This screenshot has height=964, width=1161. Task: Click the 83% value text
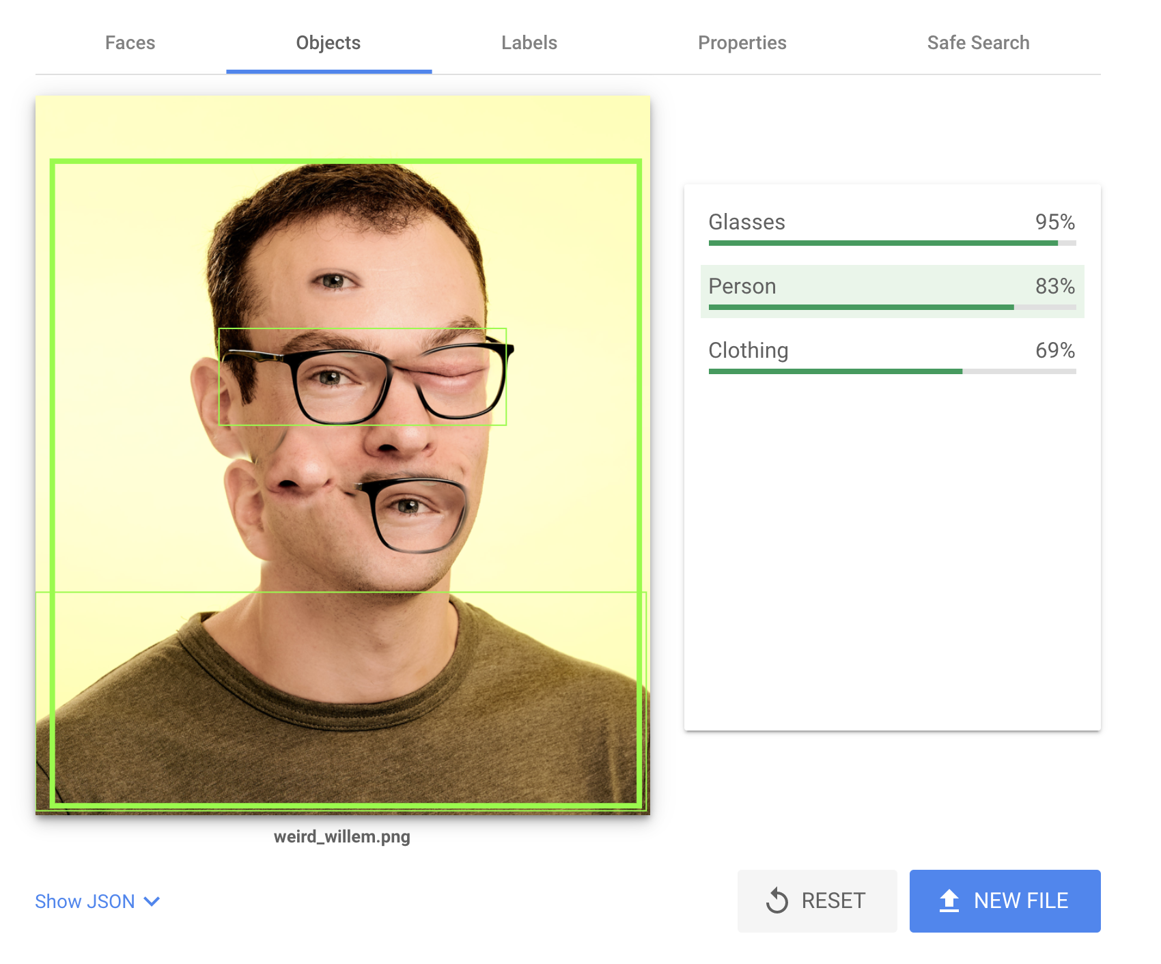[1054, 286]
